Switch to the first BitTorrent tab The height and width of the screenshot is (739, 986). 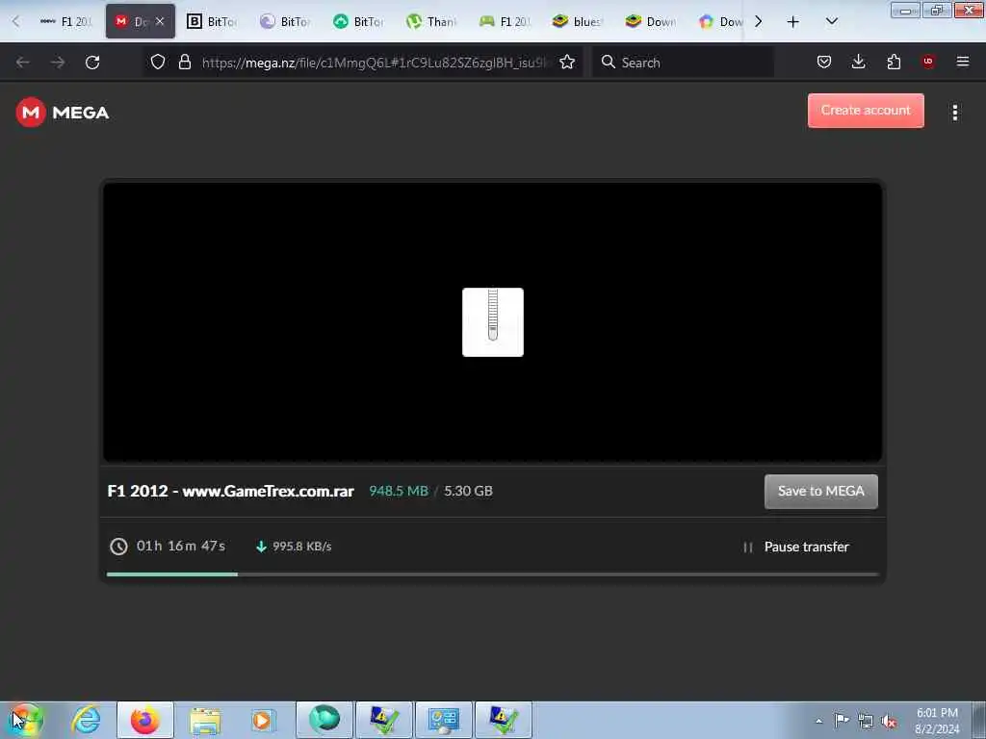(x=212, y=21)
